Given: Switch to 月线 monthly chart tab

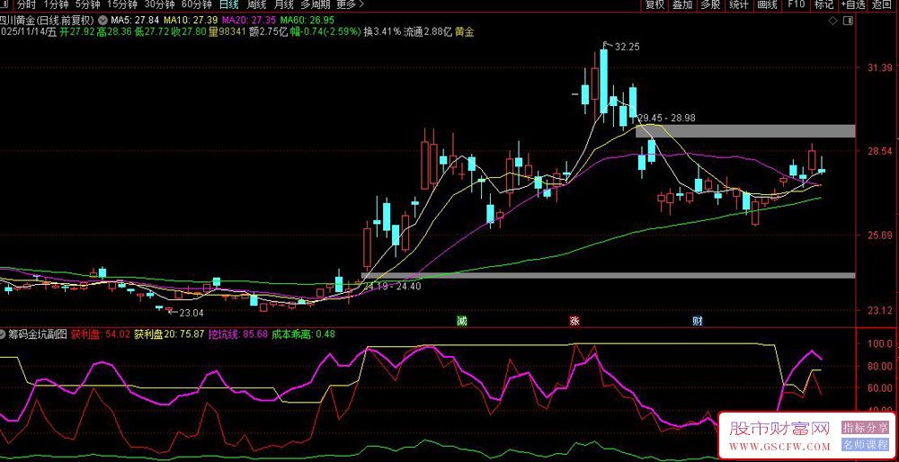Looking at the screenshot, I should [283, 5].
